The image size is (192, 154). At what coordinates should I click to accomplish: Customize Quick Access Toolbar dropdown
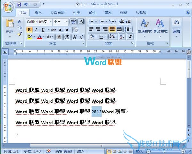pos(44,4)
